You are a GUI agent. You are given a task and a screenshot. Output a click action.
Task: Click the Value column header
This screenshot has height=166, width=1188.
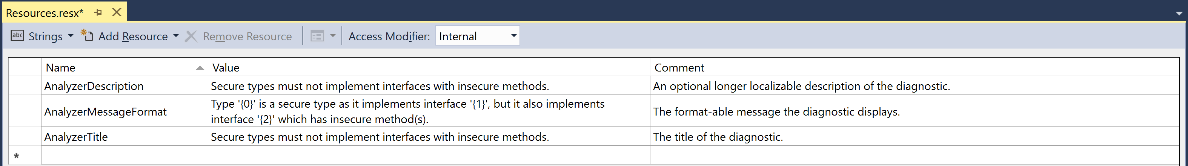[429, 68]
